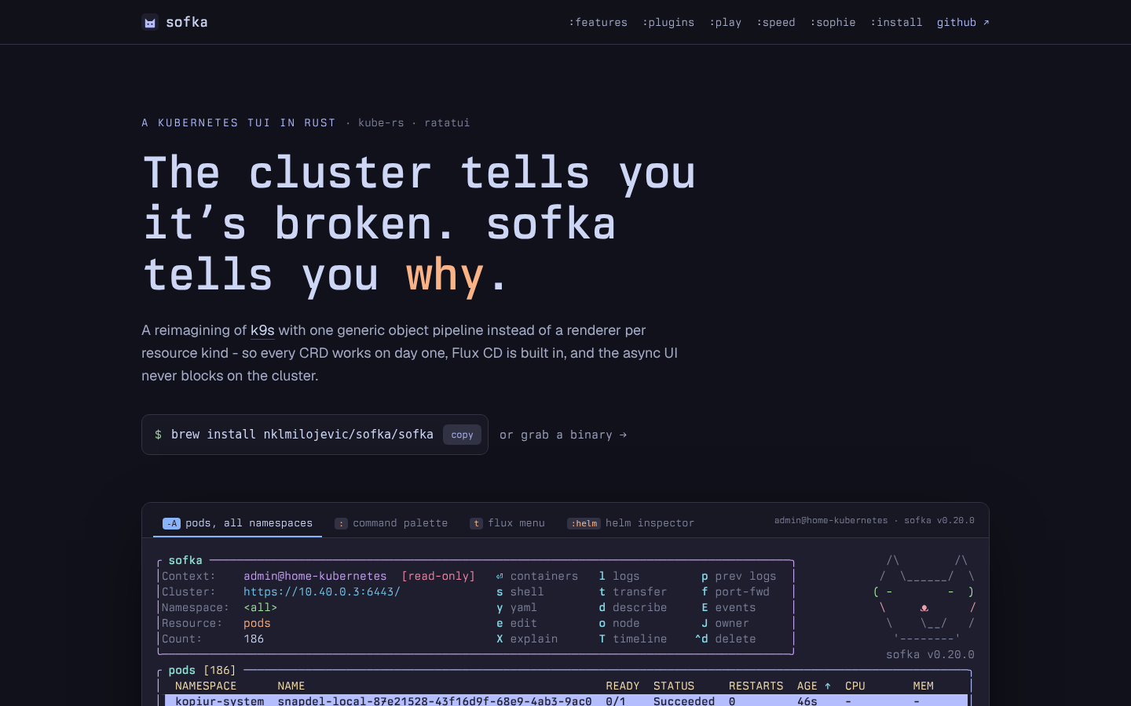This screenshot has height=706, width=1131.
Task: Copy the brew install command
Action: pos(462,435)
